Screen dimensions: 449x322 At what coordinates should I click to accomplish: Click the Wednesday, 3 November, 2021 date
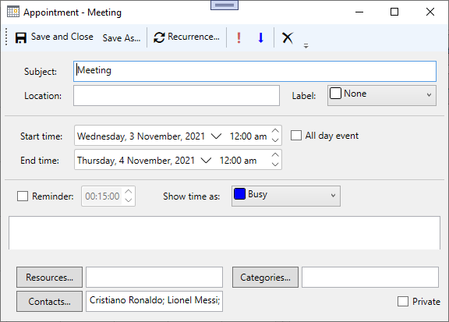point(141,136)
